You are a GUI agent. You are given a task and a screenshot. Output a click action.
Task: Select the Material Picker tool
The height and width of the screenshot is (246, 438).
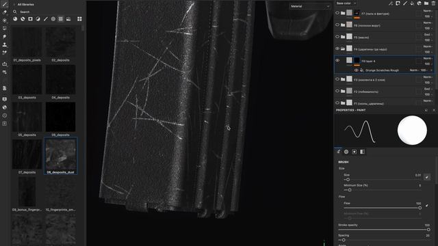pyautogui.click(x=5, y=53)
